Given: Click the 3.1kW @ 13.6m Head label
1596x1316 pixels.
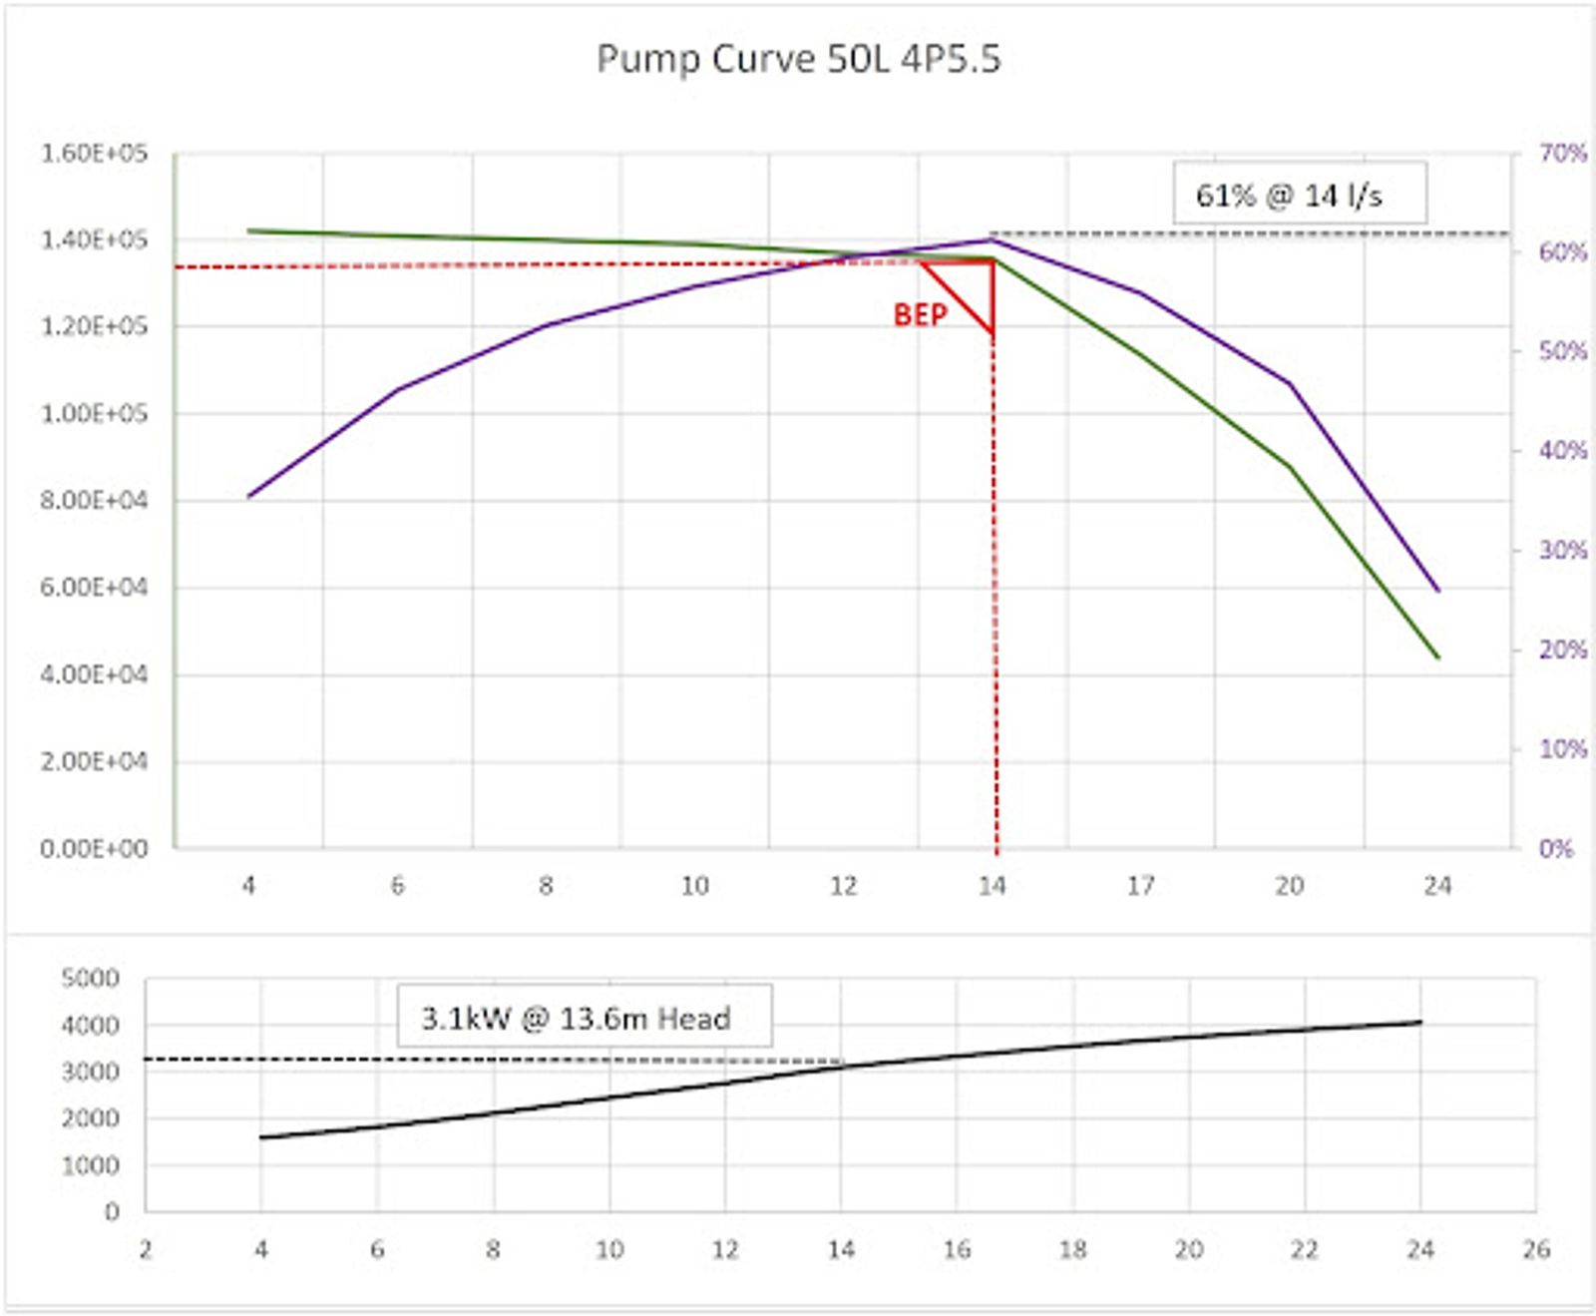Looking at the screenshot, I should [x=581, y=1017].
